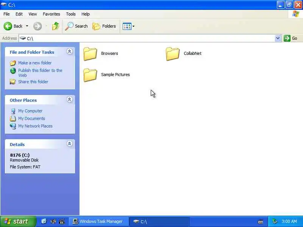Open the View menu
This screenshot has width=303, height=227.
click(x=33, y=14)
